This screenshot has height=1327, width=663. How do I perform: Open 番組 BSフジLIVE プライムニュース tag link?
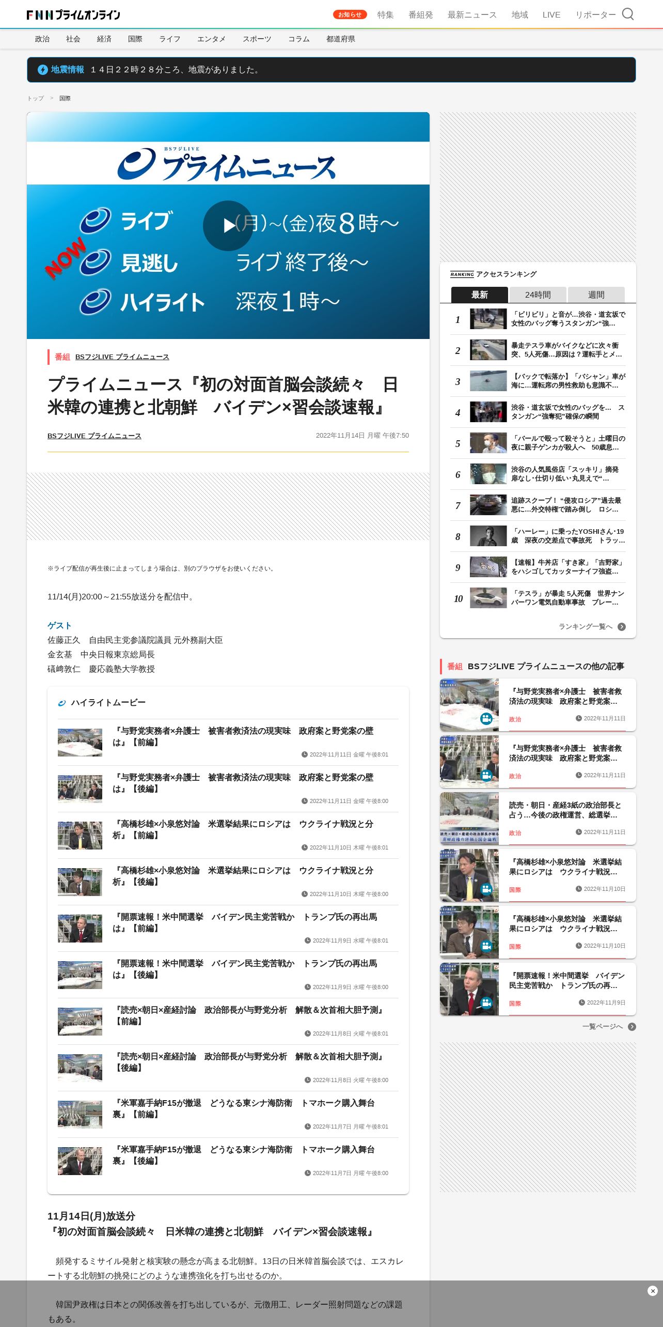point(122,357)
